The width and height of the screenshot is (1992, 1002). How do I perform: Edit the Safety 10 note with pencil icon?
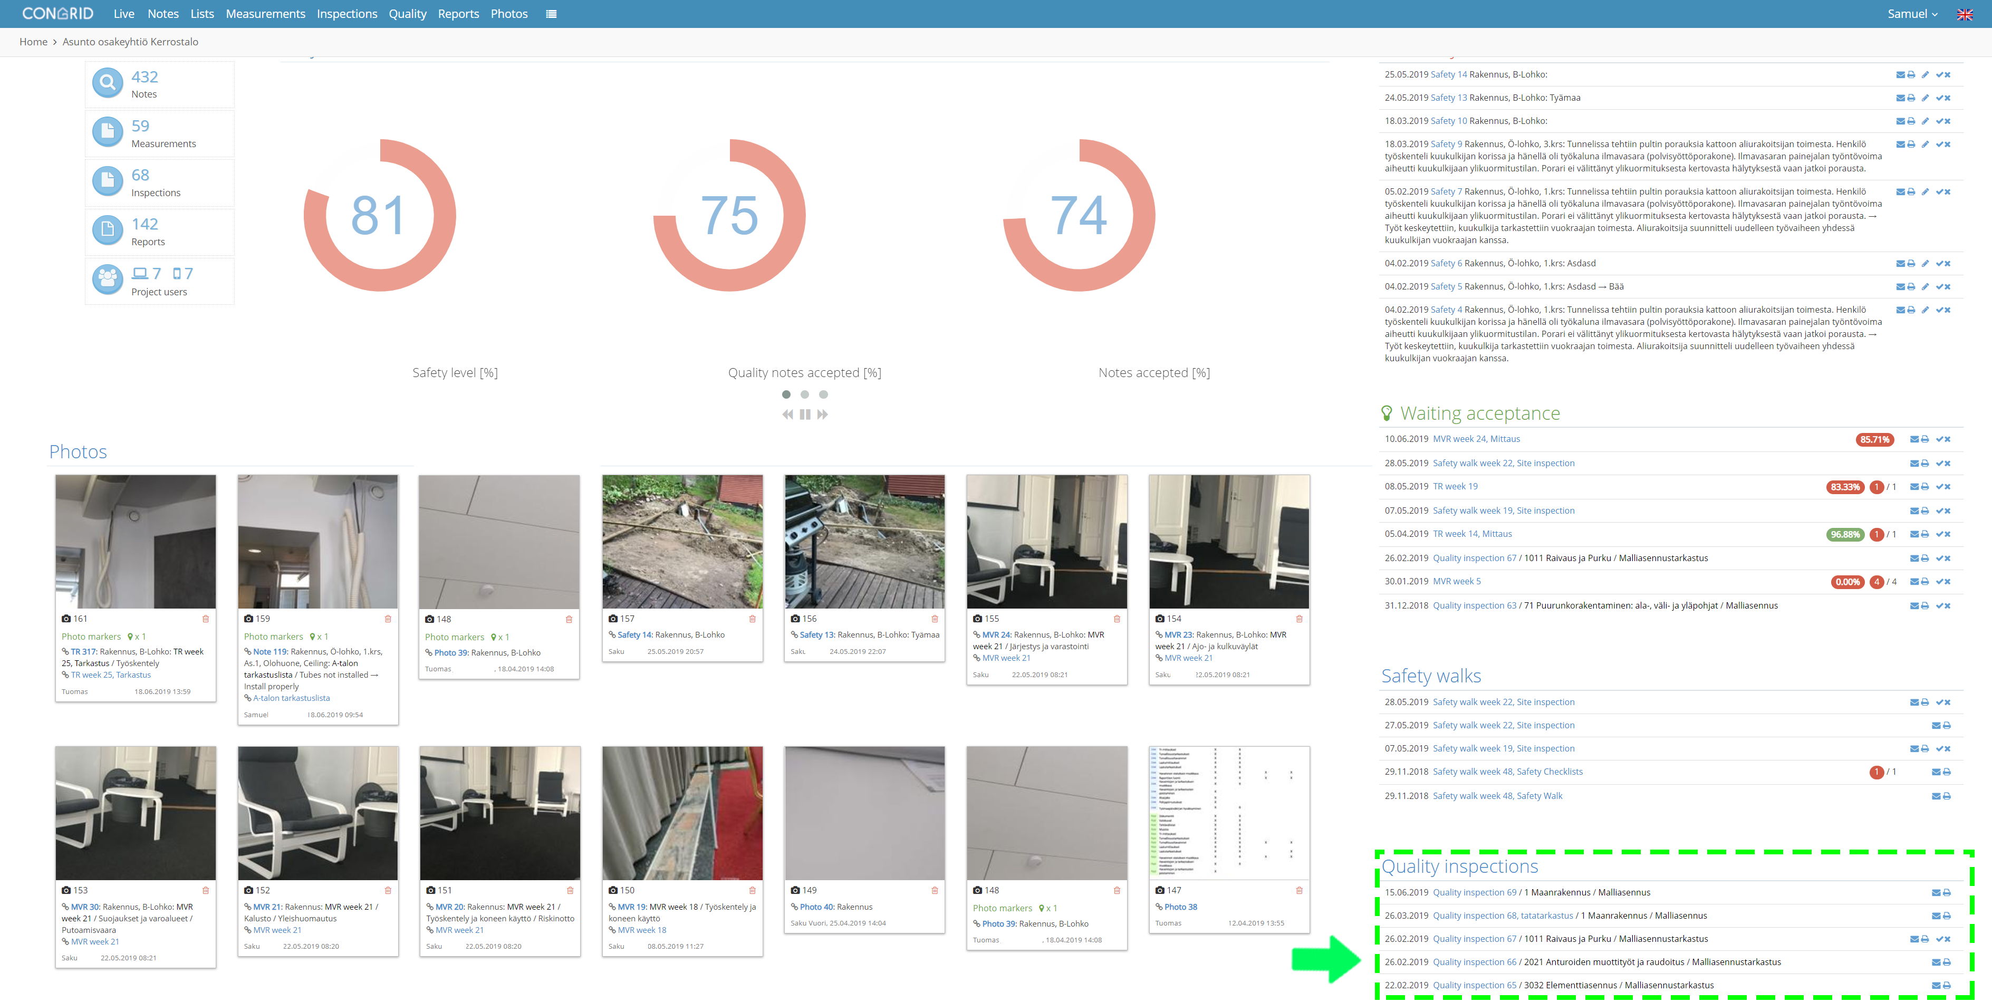[x=1926, y=121]
